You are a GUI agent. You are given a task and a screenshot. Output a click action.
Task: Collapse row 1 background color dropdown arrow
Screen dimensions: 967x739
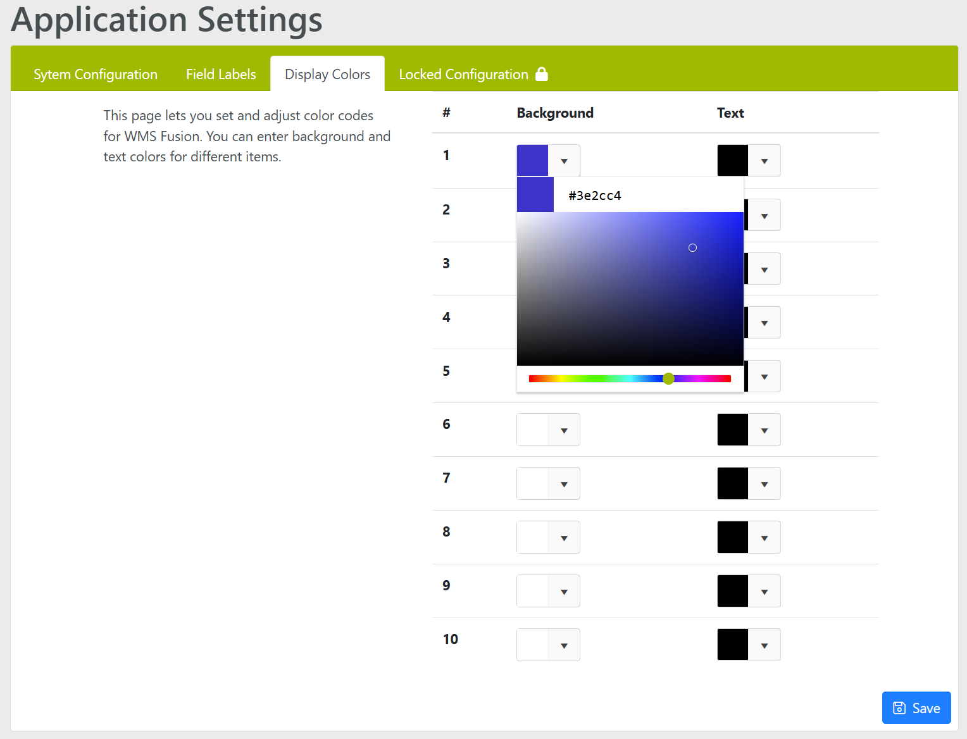point(564,161)
